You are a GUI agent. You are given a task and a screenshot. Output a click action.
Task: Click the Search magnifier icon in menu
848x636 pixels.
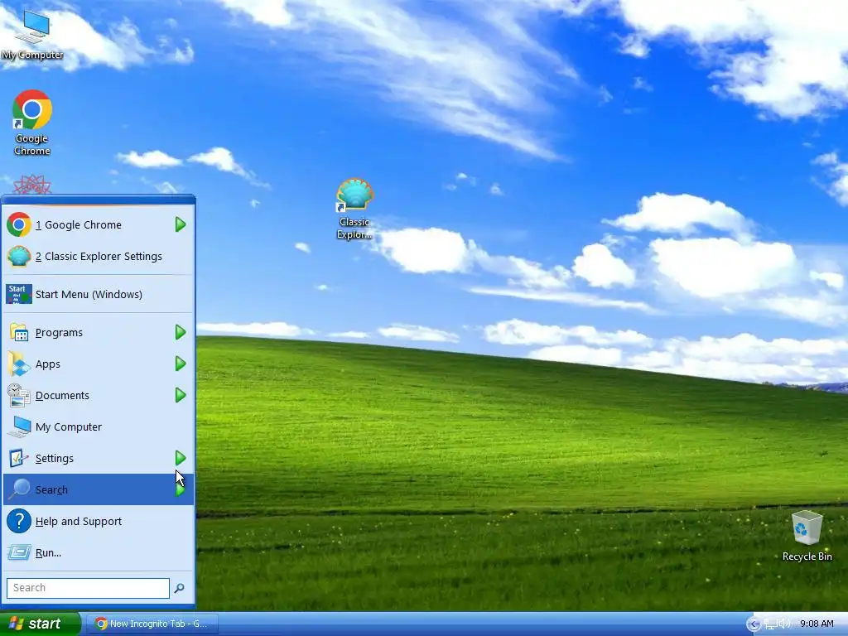click(x=20, y=489)
